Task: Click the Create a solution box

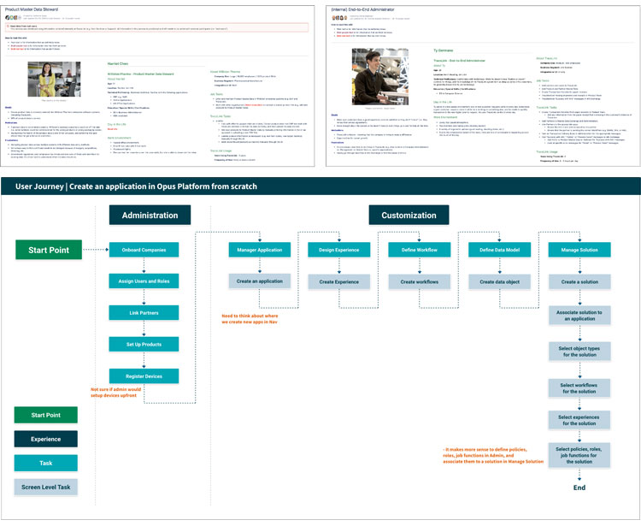Action: [x=579, y=281]
